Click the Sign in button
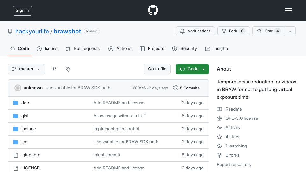306x172 pixels. tap(22, 11)
